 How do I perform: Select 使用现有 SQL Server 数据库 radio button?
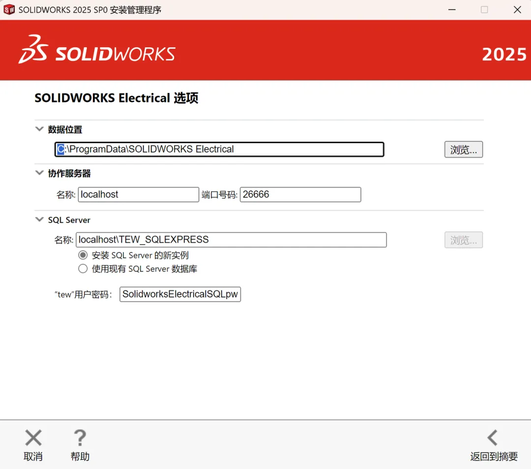pos(83,269)
